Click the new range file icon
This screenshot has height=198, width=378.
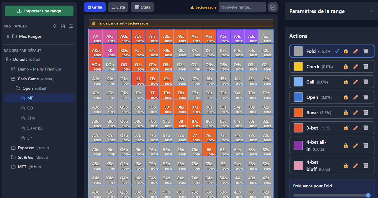(x=63, y=26)
